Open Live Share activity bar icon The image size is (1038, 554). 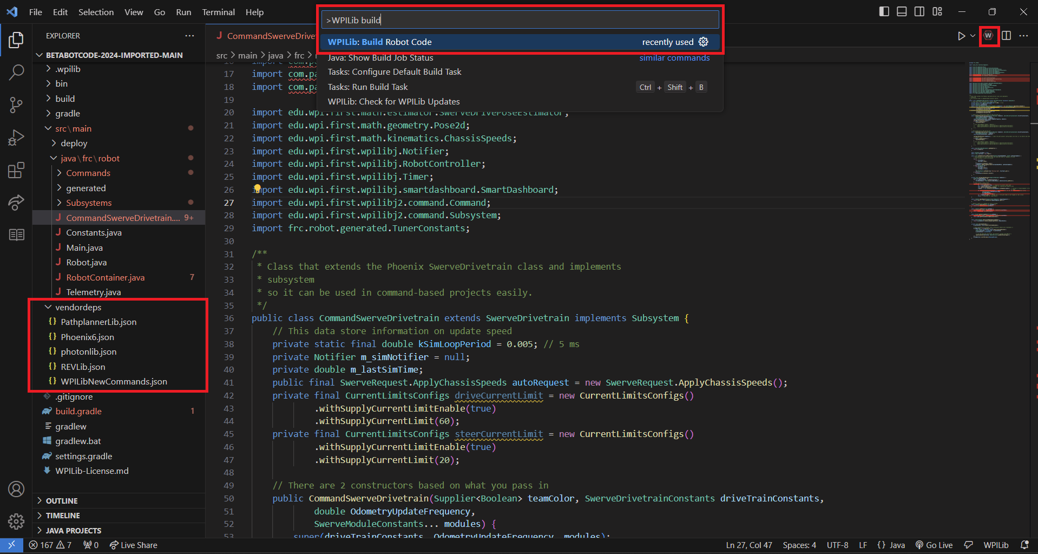pyautogui.click(x=16, y=203)
